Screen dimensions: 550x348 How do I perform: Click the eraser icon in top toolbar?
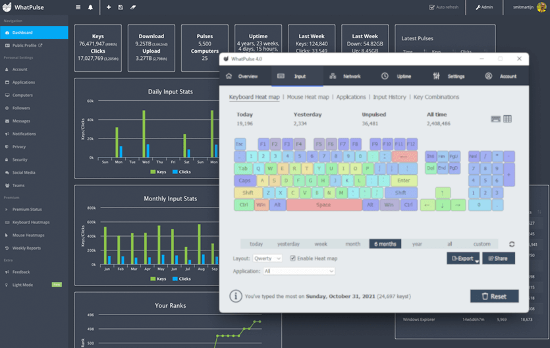point(133,7)
